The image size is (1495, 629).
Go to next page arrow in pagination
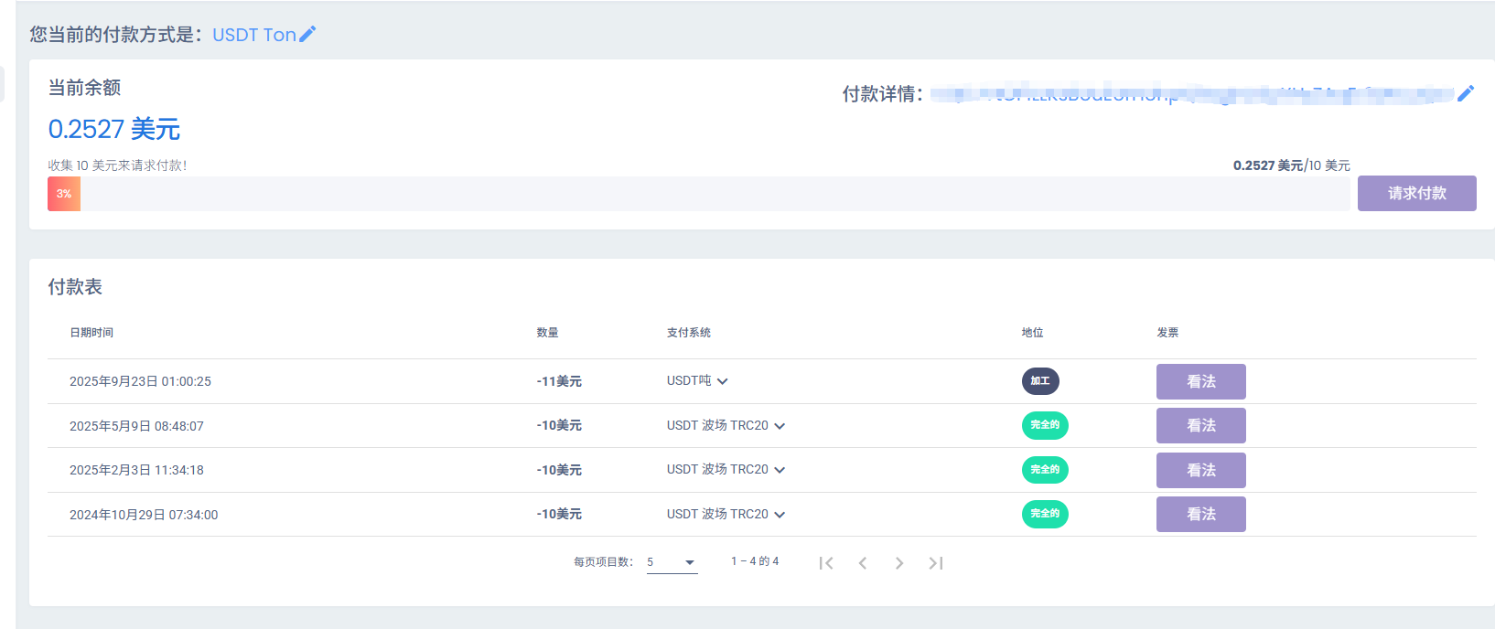[899, 563]
